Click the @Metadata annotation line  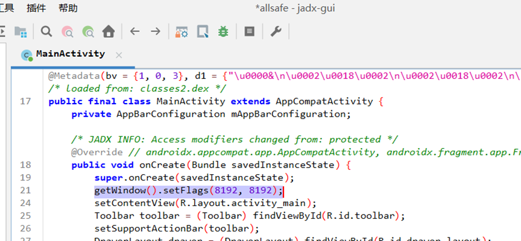tap(285, 76)
